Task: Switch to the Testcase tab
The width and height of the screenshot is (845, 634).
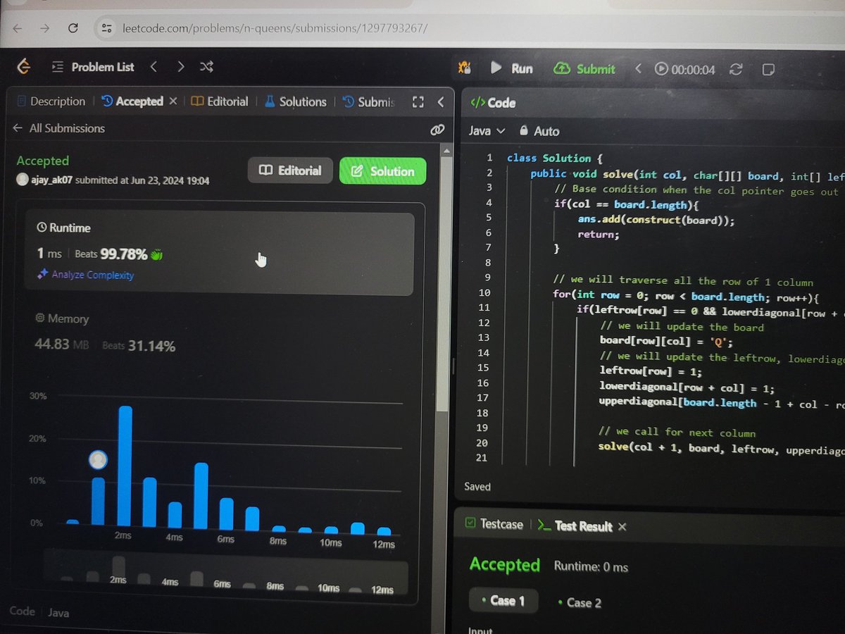Action: click(494, 524)
